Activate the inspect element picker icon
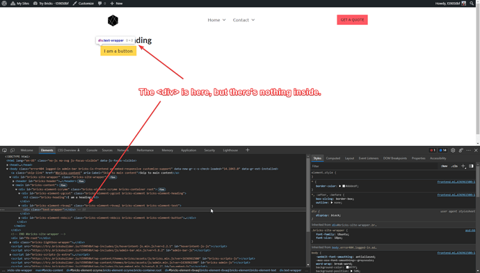480x273 pixels. click(4, 150)
